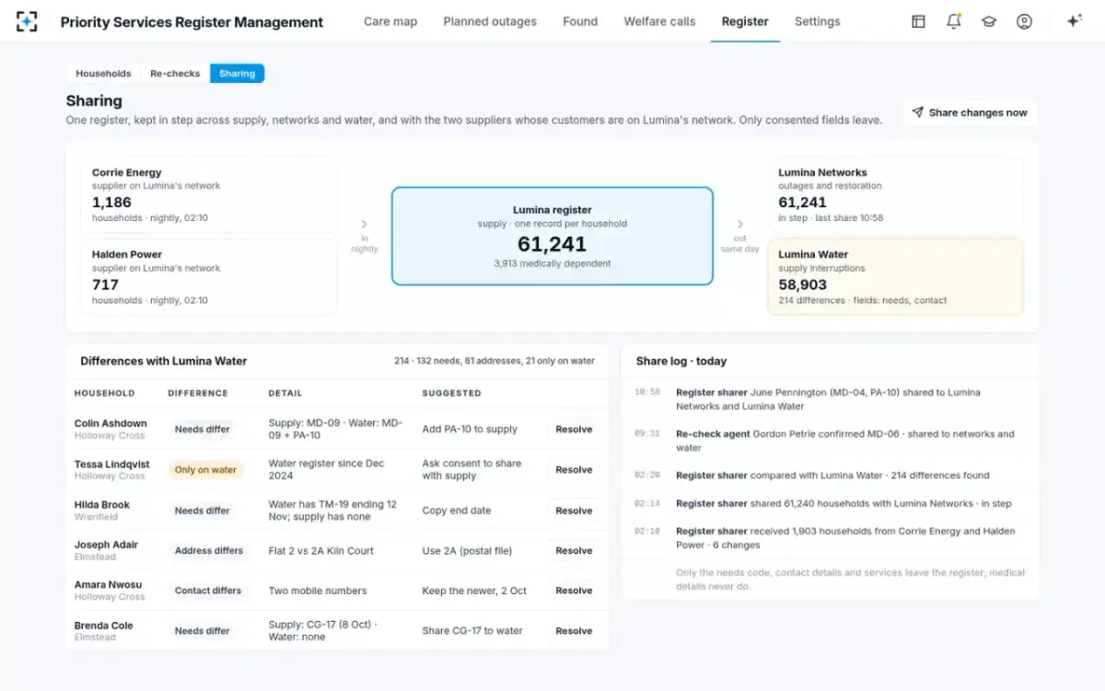Open user profile icon
Viewport: 1105px width, 691px height.
tap(1024, 21)
